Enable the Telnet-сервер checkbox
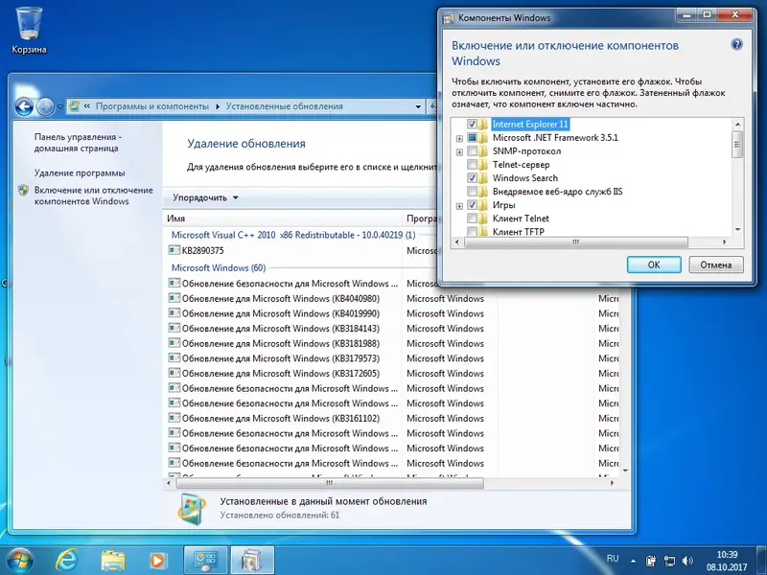The height and width of the screenshot is (575, 767). (x=472, y=164)
